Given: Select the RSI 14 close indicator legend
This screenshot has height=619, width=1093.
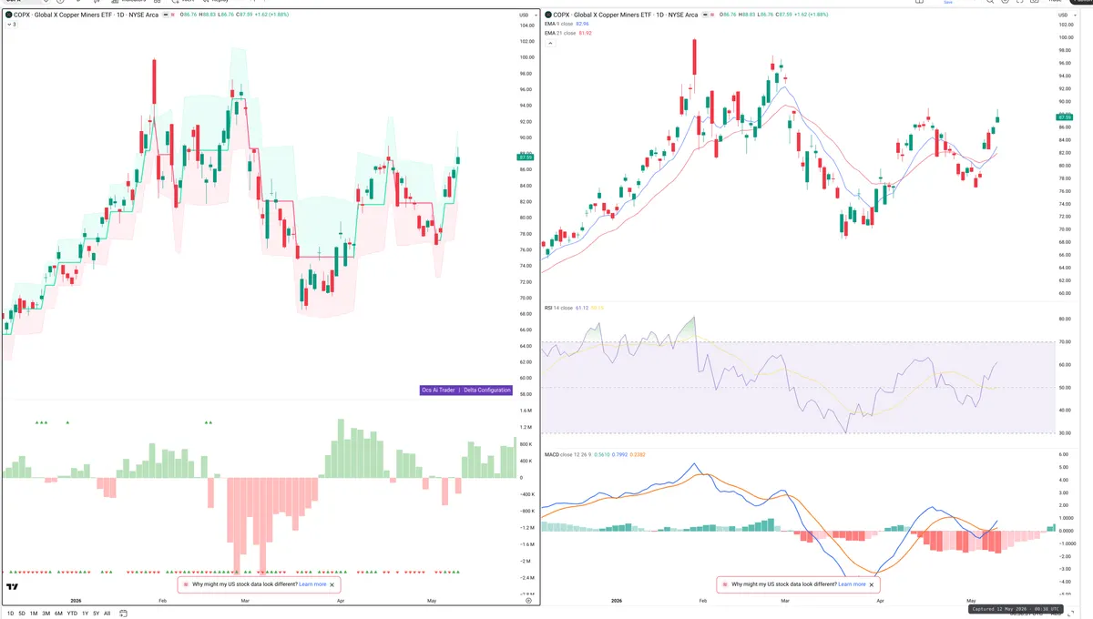Looking at the screenshot, I should tap(574, 308).
